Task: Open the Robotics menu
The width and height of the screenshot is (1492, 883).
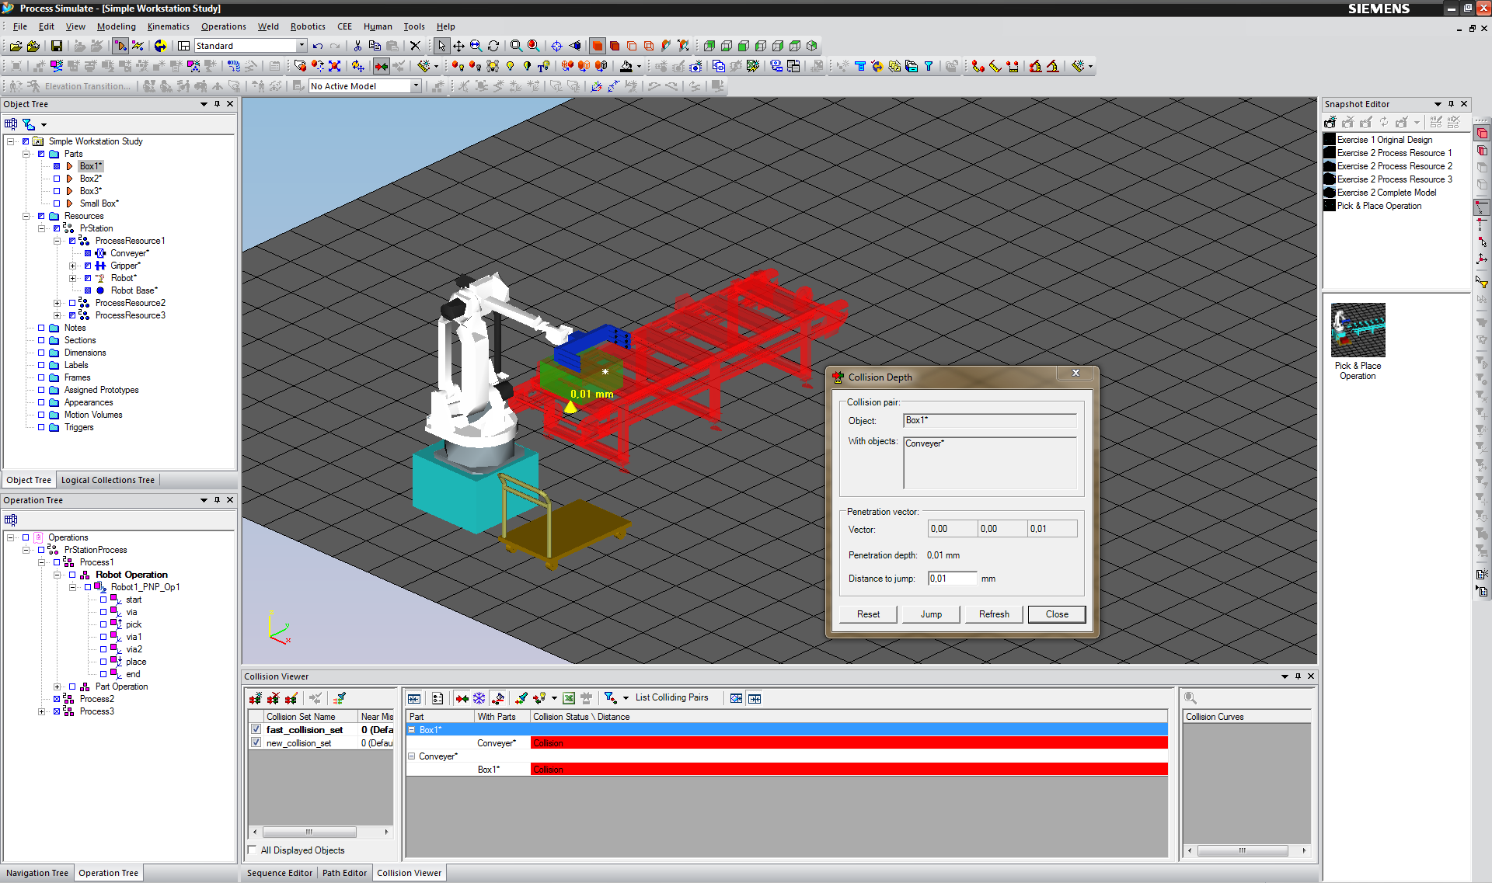Action: [308, 26]
